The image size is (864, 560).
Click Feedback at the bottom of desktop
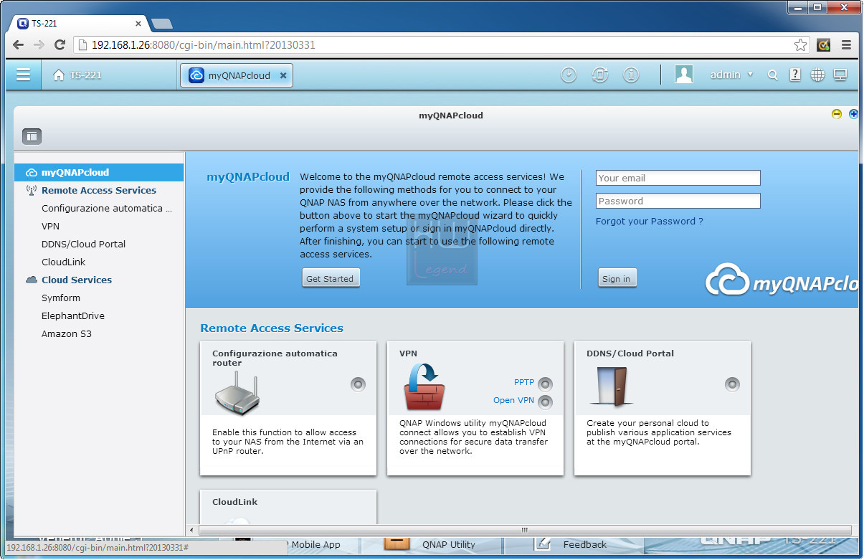[x=584, y=544]
